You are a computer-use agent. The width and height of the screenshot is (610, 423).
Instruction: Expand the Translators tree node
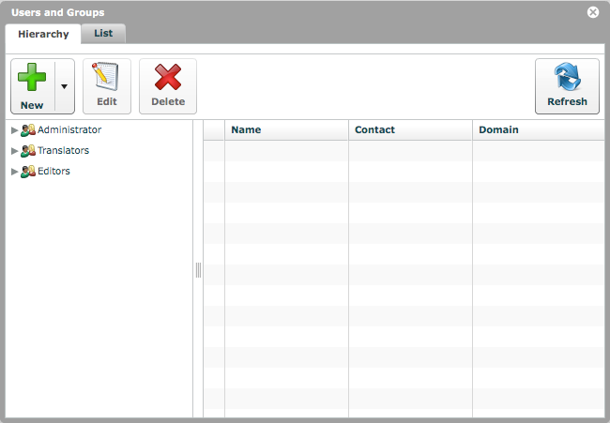click(x=14, y=151)
